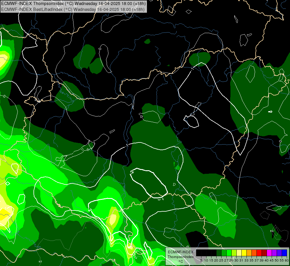Screen dimensions: 290x266
Task: Click the legend tick value '60'
Action: [x=287, y=260]
